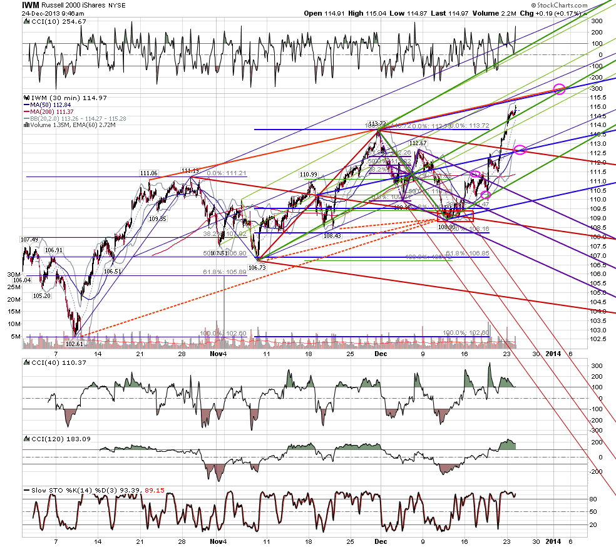Viewport: 616px width, 547px height.
Task: Click the 113.72 peak price label
Action: point(377,124)
